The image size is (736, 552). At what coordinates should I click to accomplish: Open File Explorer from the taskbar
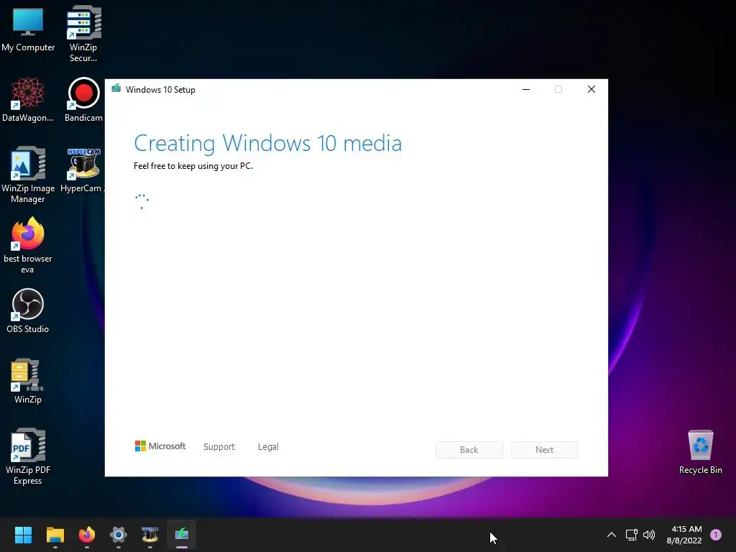pyautogui.click(x=55, y=535)
